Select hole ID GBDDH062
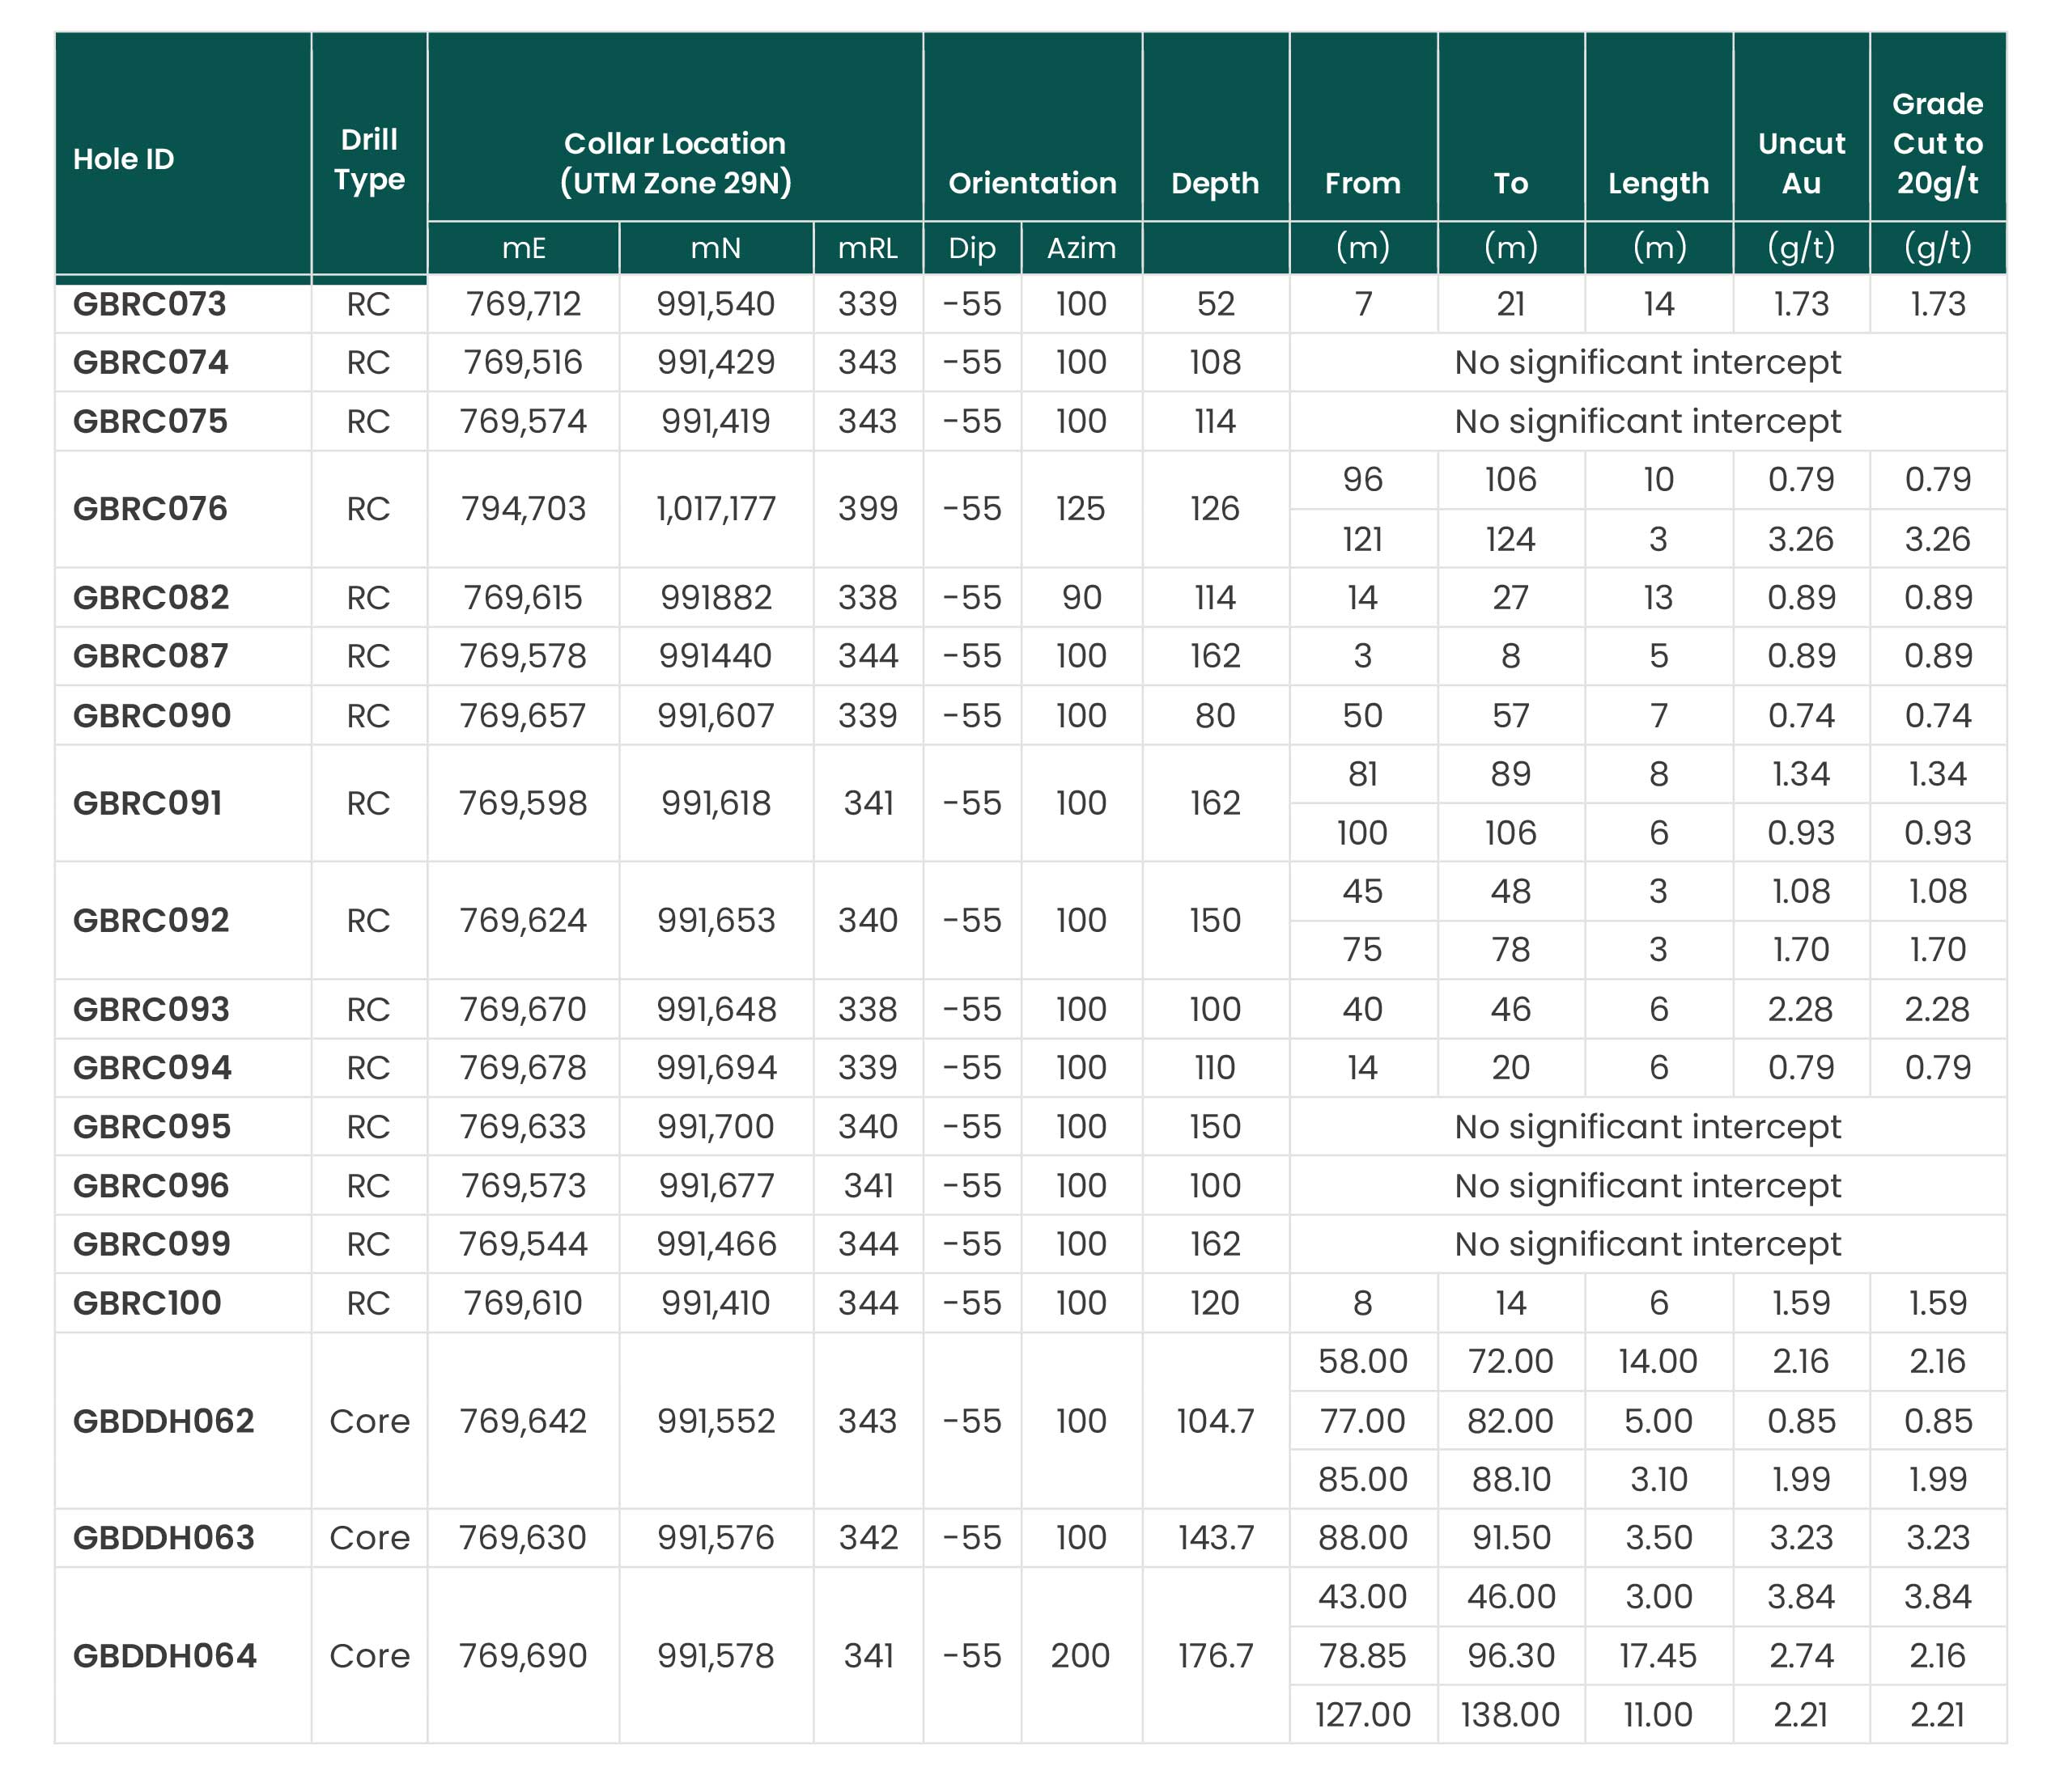Image resolution: width=2064 pixels, height=1792 pixels. 163,1421
